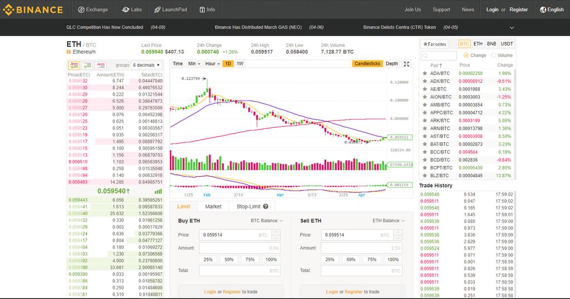Screen dimensions: 570x299
Task: Set Sell ETH amount to 50%
Action: [x=351, y=260]
